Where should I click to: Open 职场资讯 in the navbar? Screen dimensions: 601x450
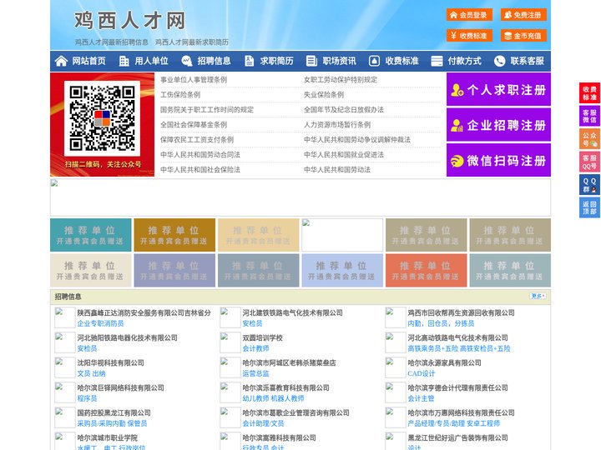click(331, 61)
